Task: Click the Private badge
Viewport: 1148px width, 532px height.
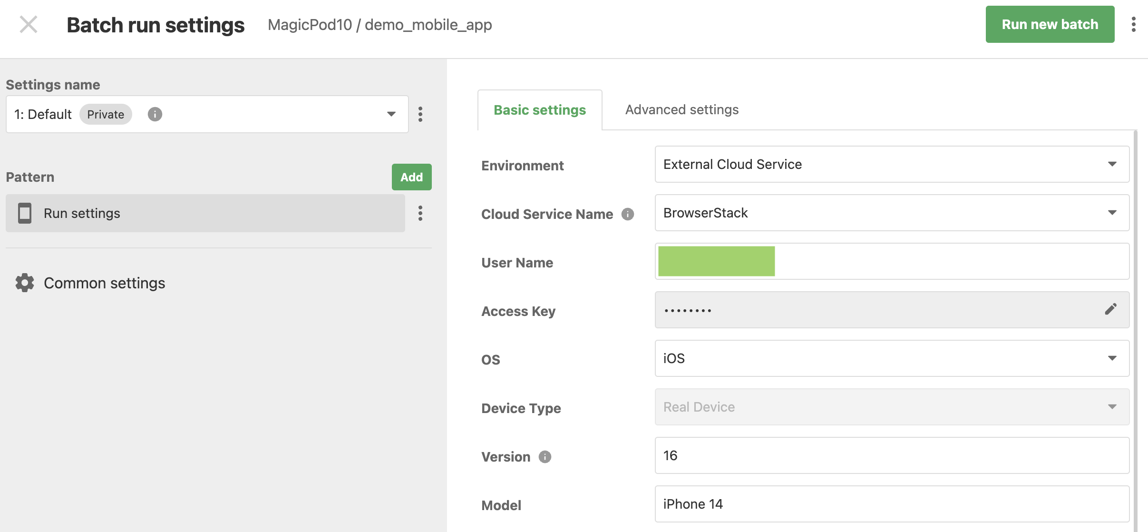Action: (106, 114)
